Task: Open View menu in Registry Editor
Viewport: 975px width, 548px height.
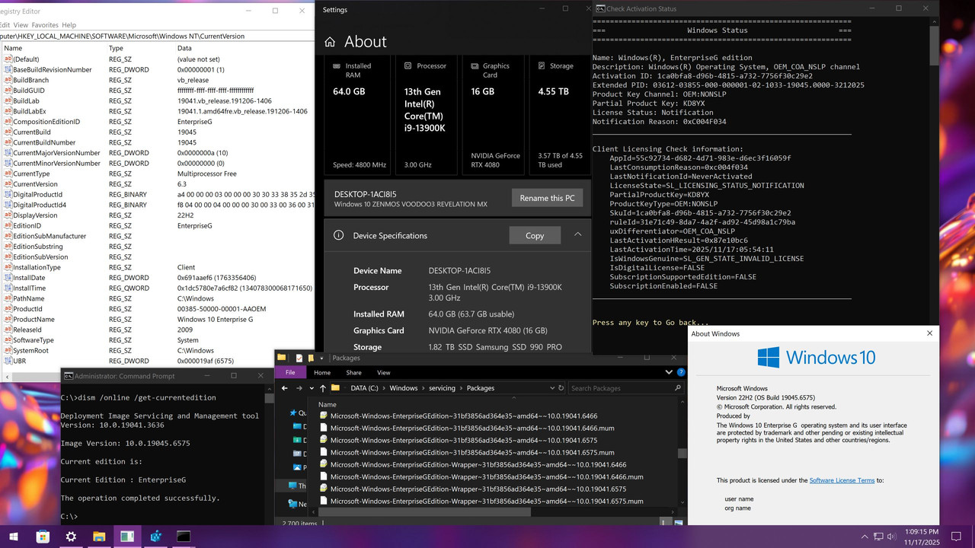Action: coord(21,25)
